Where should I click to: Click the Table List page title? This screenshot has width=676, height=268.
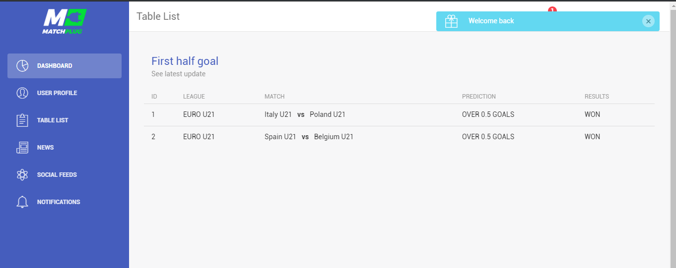click(158, 16)
